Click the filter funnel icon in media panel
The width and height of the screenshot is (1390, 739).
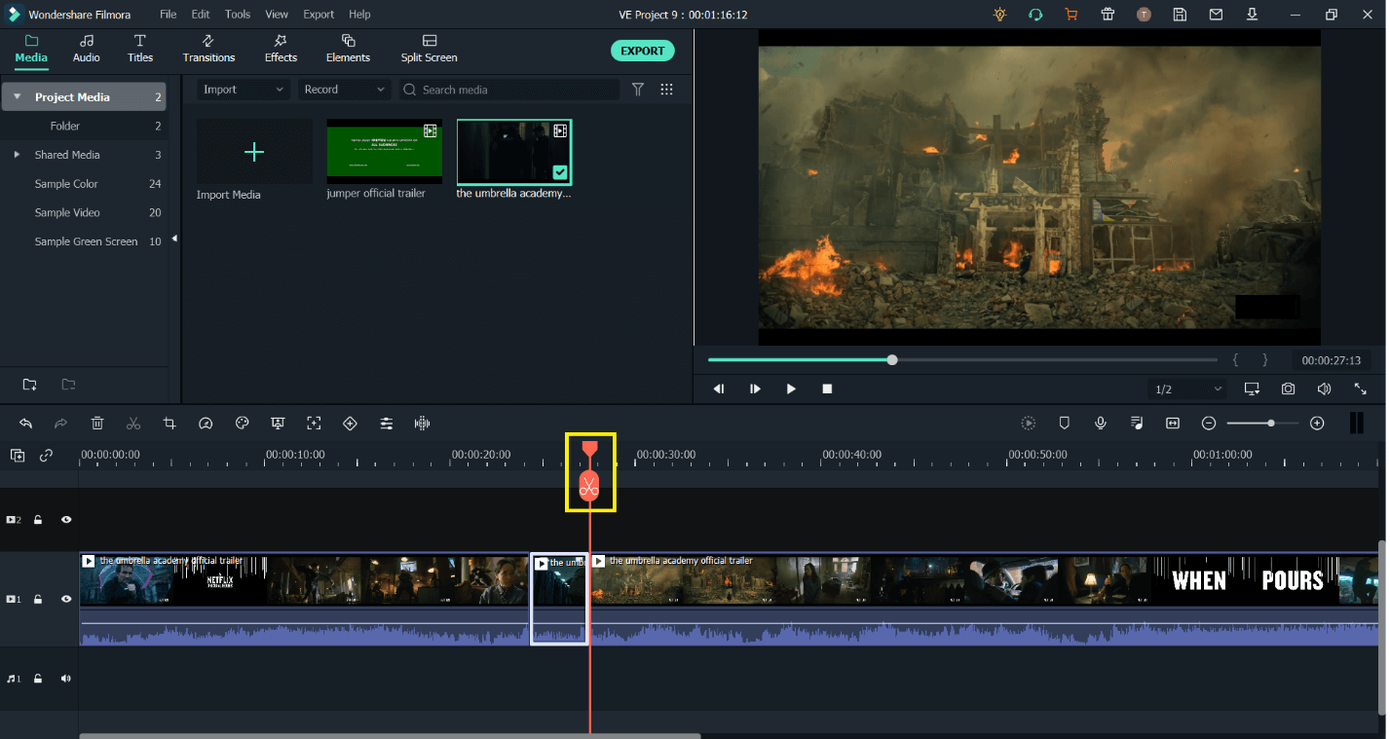point(638,90)
